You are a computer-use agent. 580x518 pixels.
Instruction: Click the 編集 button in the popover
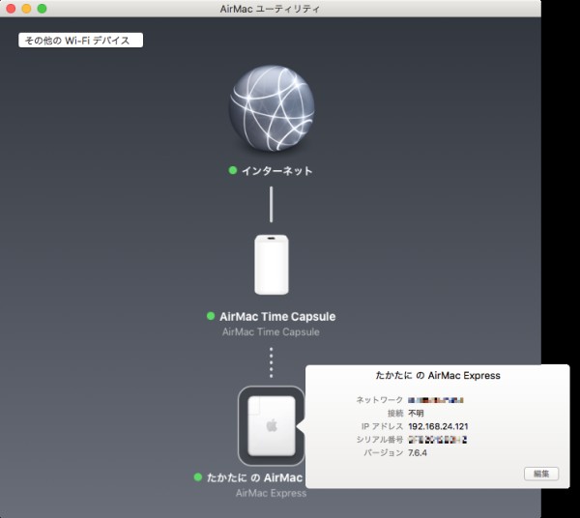pyautogui.click(x=541, y=474)
